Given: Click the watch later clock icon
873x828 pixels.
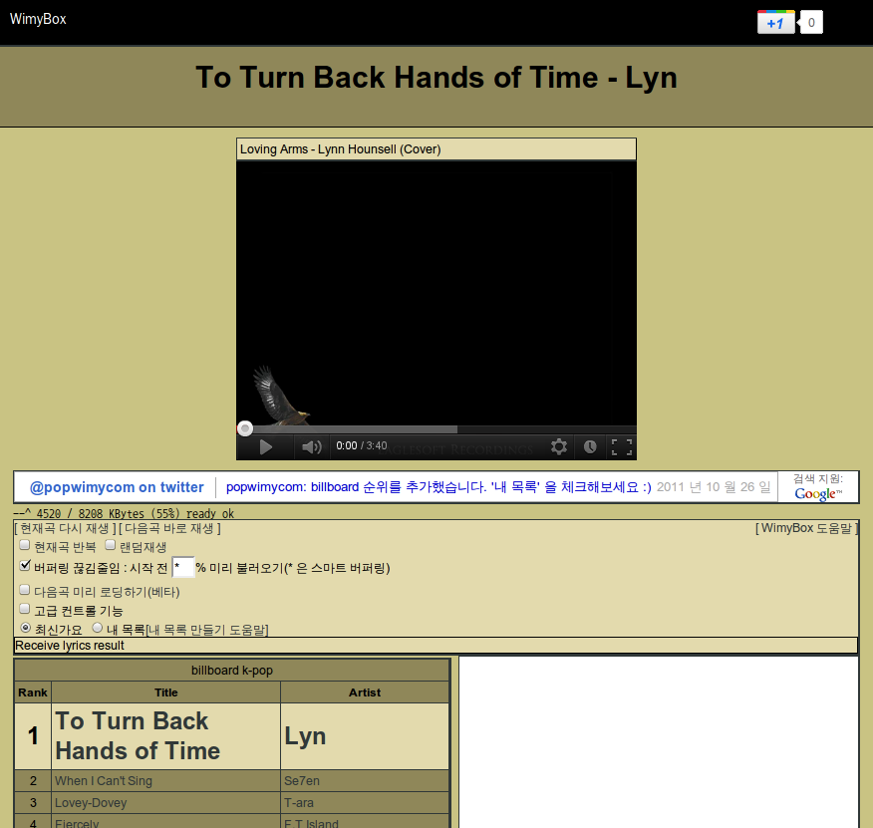Looking at the screenshot, I should pyautogui.click(x=590, y=446).
